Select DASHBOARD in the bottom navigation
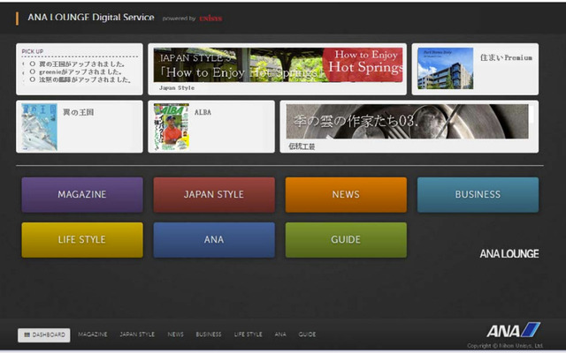This screenshot has width=566, height=353. point(44,335)
